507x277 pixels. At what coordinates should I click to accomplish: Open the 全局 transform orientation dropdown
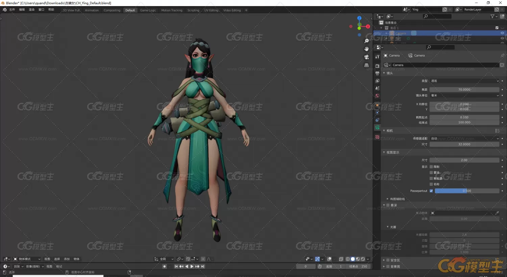pos(164,259)
